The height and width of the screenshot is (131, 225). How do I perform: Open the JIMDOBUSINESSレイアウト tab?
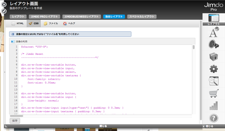pyautogui.click(x=81, y=17)
